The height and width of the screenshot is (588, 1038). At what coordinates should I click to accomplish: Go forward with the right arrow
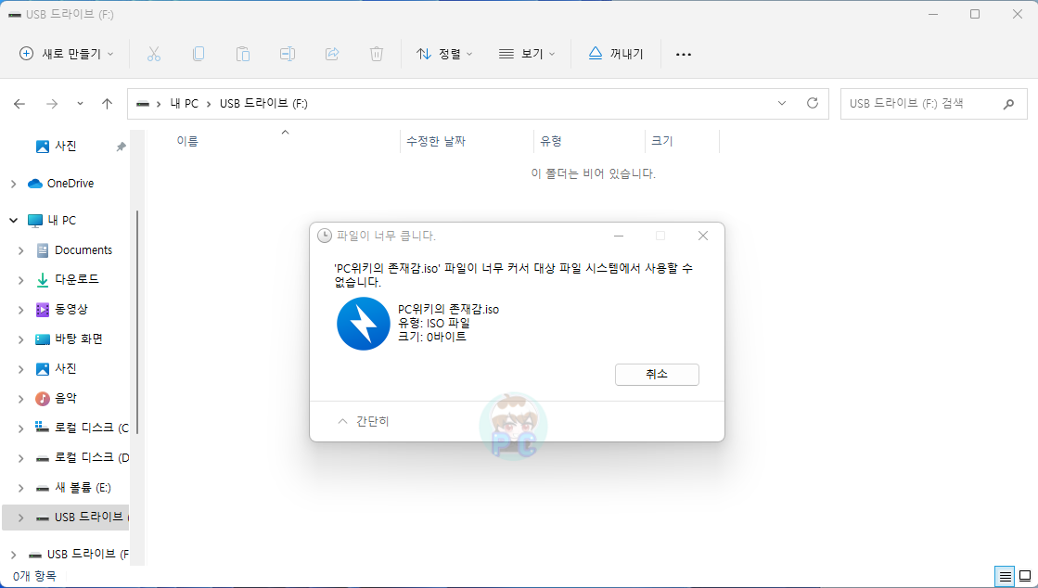(x=52, y=104)
